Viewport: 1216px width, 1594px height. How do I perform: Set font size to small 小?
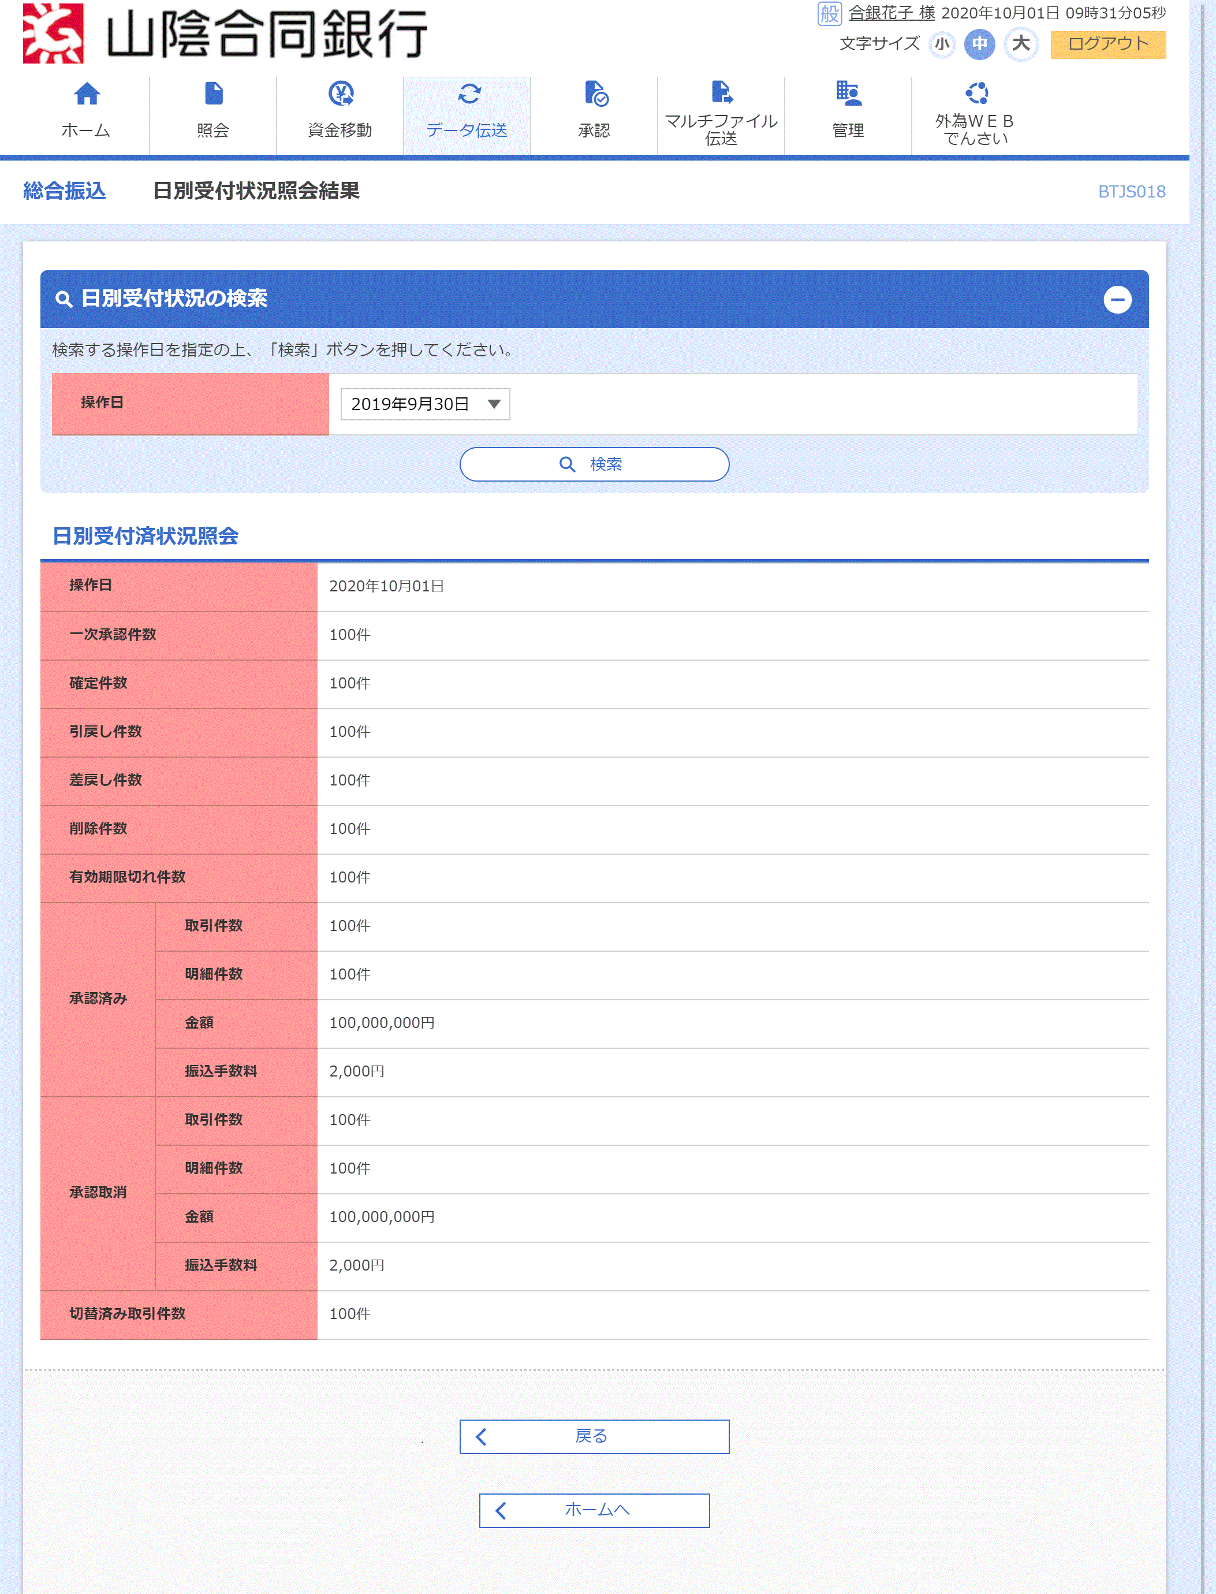942,44
